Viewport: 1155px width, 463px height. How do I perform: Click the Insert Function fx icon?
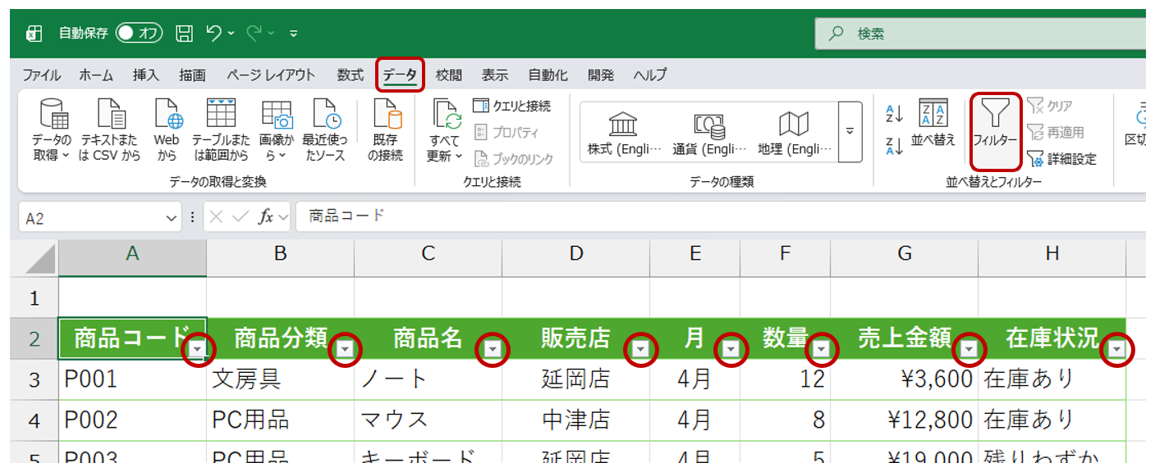coord(266,217)
